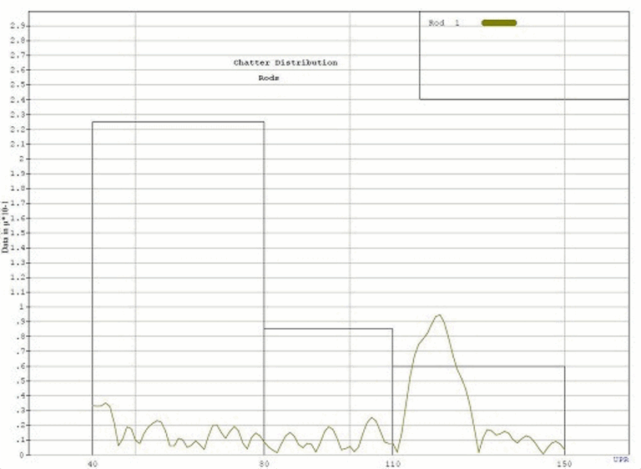Click the x-axis label '110'
The image size is (641, 469).
[x=392, y=464]
